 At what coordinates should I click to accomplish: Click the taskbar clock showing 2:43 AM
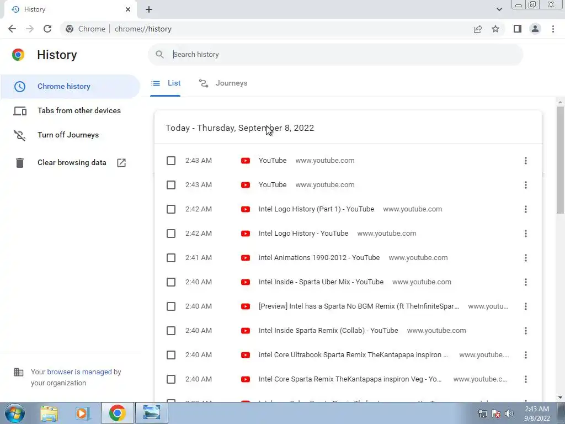click(x=537, y=414)
